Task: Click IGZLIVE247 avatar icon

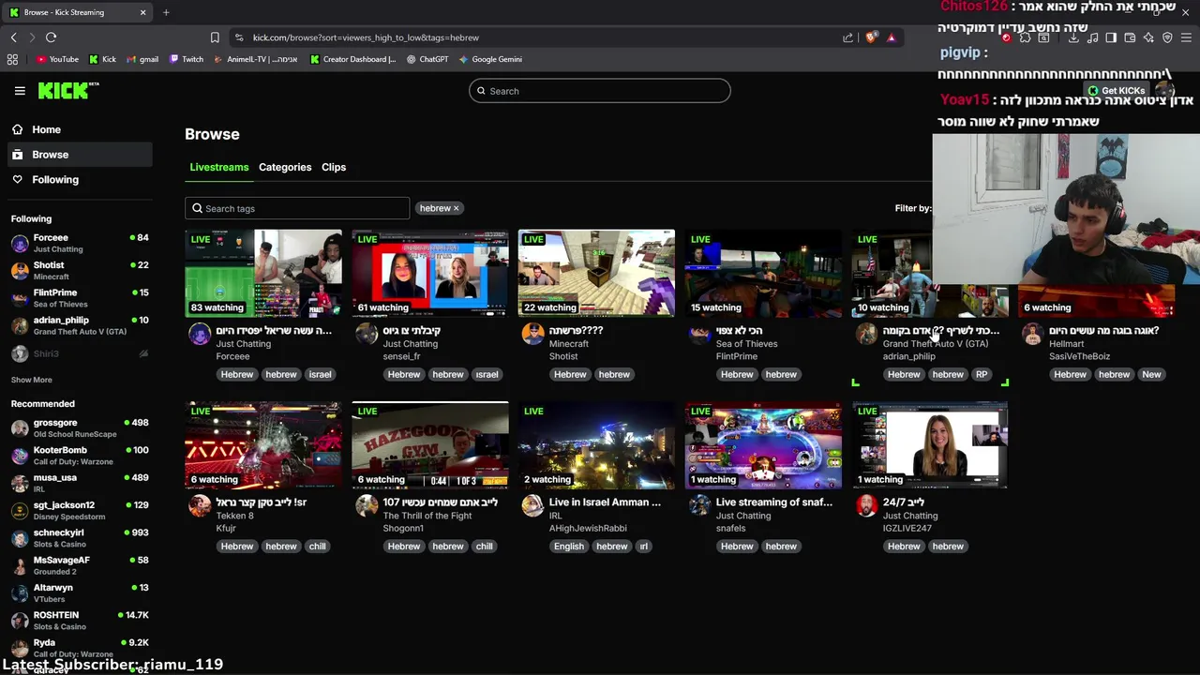Action: pyautogui.click(x=866, y=506)
